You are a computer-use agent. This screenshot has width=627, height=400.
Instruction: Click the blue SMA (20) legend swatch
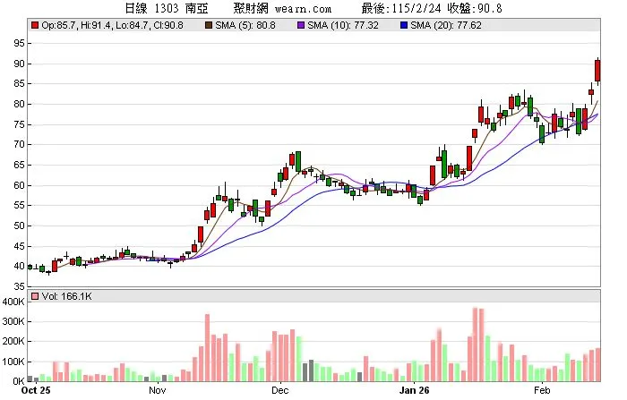[x=404, y=25]
